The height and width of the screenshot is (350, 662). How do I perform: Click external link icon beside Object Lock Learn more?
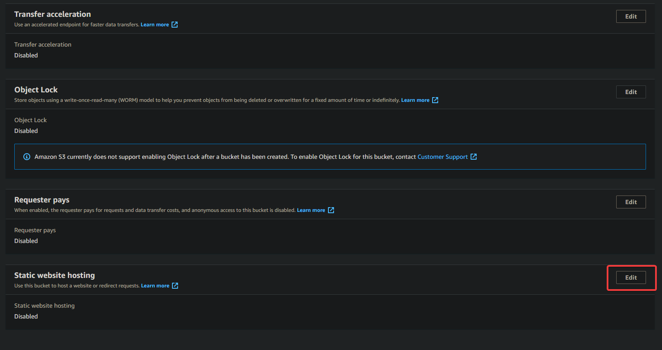(435, 100)
